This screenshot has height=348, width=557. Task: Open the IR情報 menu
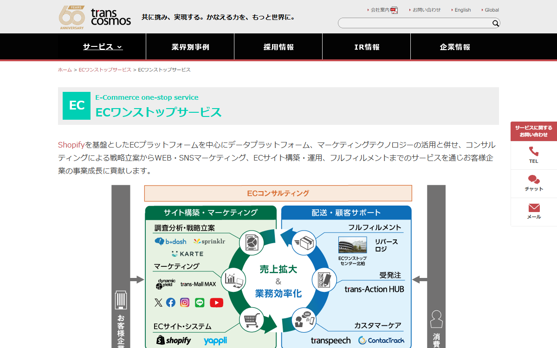pos(367,47)
